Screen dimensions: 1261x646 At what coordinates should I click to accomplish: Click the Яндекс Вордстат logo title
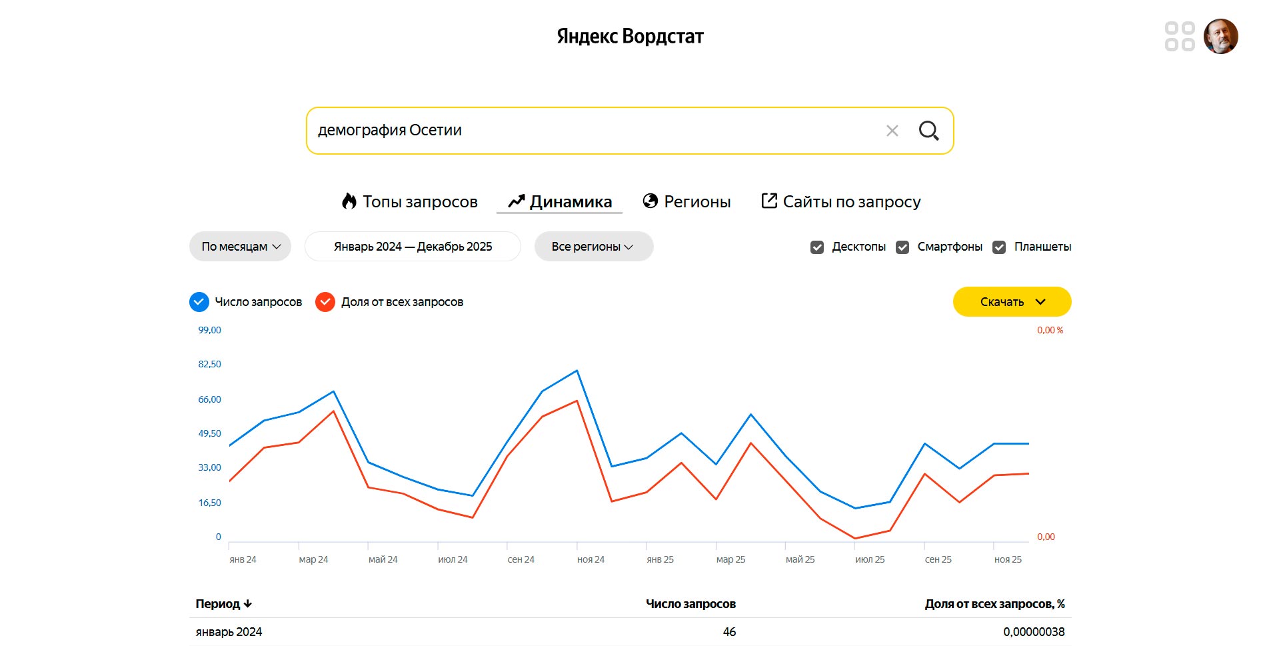click(630, 36)
